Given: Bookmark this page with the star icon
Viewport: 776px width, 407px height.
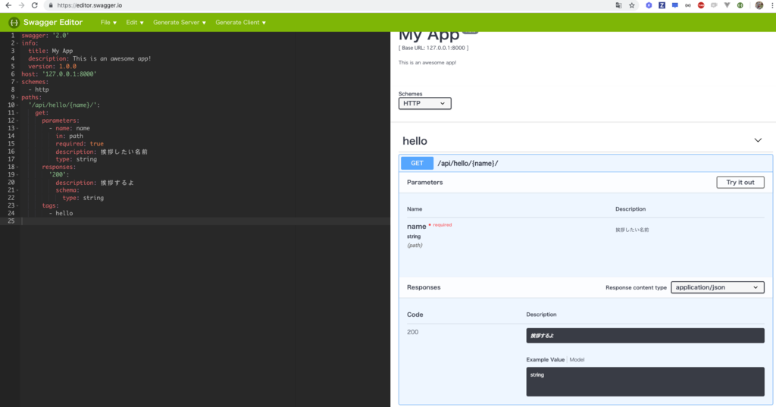Looking at the screenshot, I should pos(632,5).
